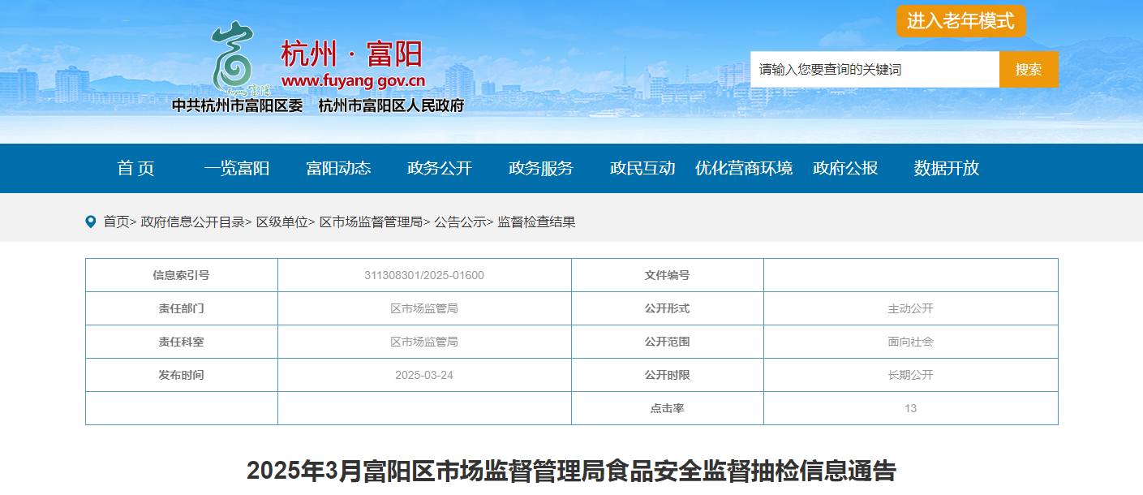
Task: Focus the keyword search input field
Action: [874, 70]
